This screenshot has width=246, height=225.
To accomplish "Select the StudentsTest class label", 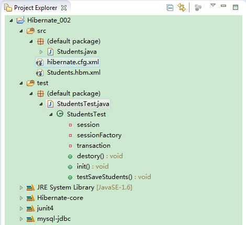I will 86,114.
